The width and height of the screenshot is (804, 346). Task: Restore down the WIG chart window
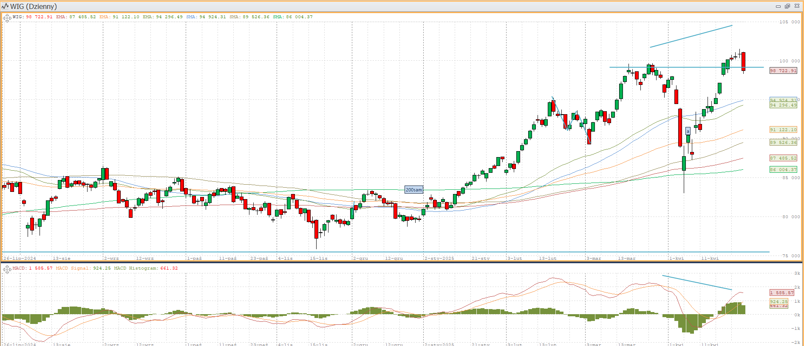pyautogui.click(x=787, y=6)
